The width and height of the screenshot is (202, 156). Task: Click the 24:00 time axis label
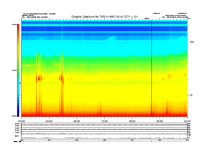[187, 121]
